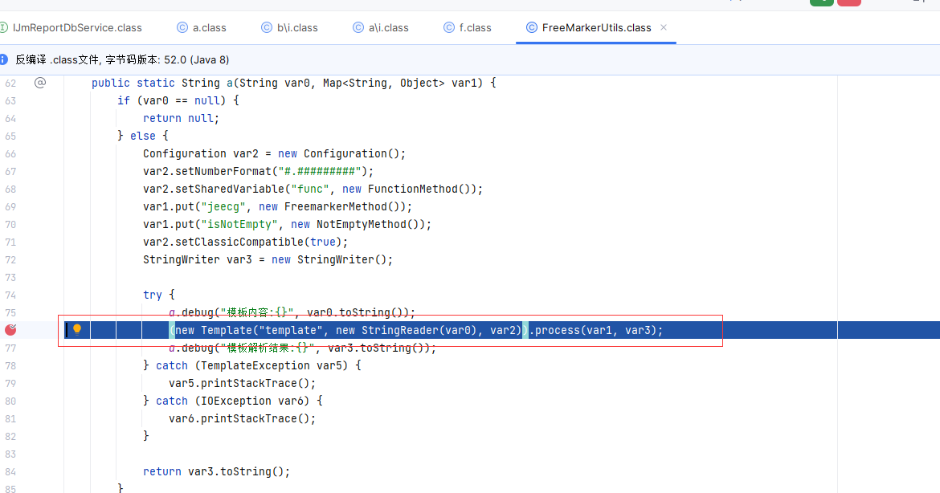
Task: Close the FreeMarkerUtils.class tab
Action: (x=664, y=27)
